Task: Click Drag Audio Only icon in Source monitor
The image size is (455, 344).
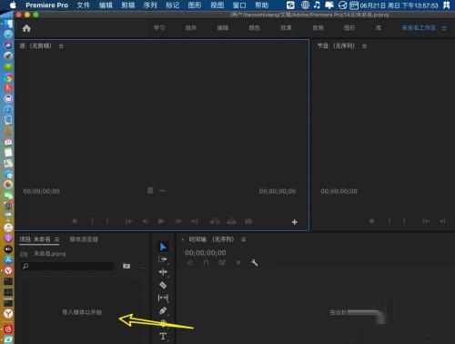Action: pyautogui.click(x=163, y=191)
